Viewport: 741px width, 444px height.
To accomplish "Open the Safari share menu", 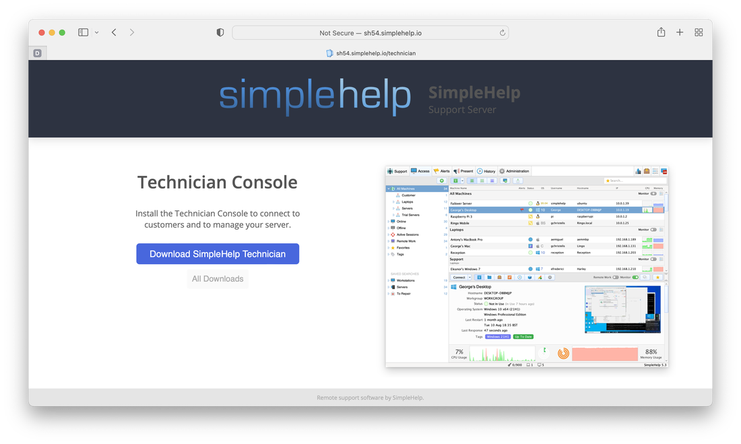I will point(661,32).
